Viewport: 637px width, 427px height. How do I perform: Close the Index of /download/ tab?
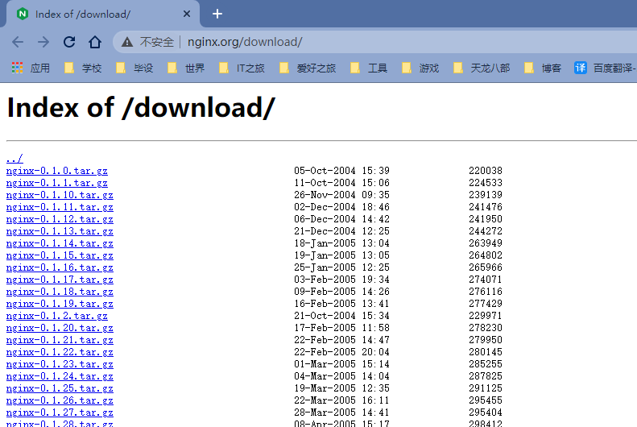(187, 14)
